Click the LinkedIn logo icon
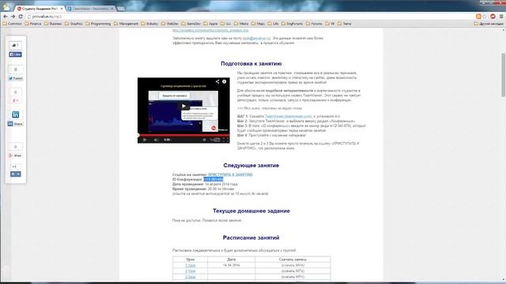 tap(15, 114)
